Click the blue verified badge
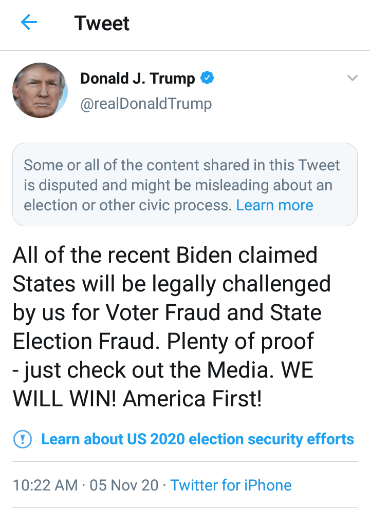Image resolution: width=370 pixels, height=511 pixels. tap(207, 78)
